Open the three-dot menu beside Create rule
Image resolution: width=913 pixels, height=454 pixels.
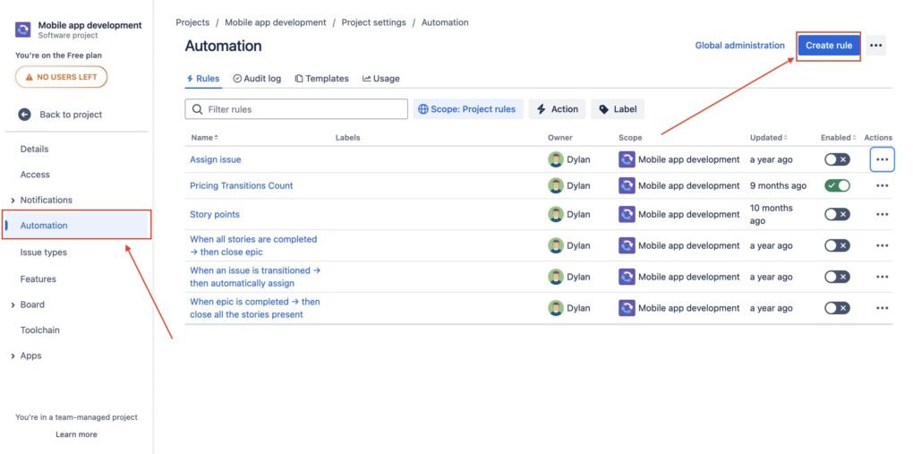[x=875, y=46]
